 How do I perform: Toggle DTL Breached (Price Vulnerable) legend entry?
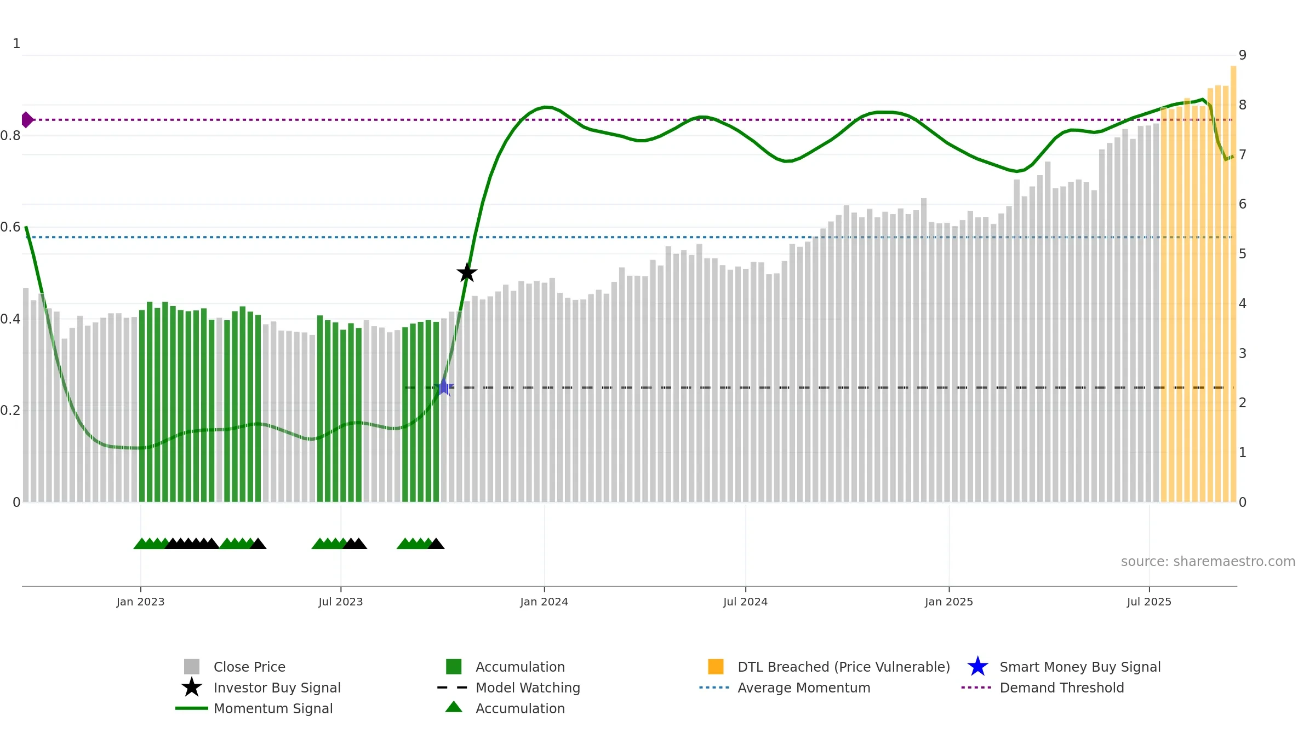click(843, 667)
